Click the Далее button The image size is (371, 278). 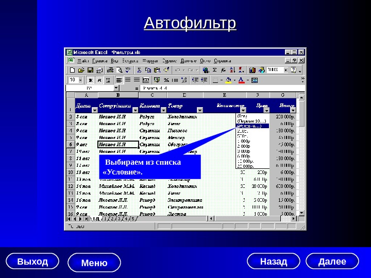332,261
